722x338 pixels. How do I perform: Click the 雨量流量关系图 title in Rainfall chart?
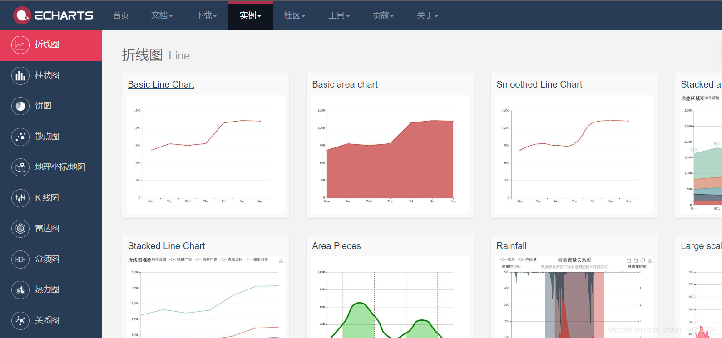(574, 260)
